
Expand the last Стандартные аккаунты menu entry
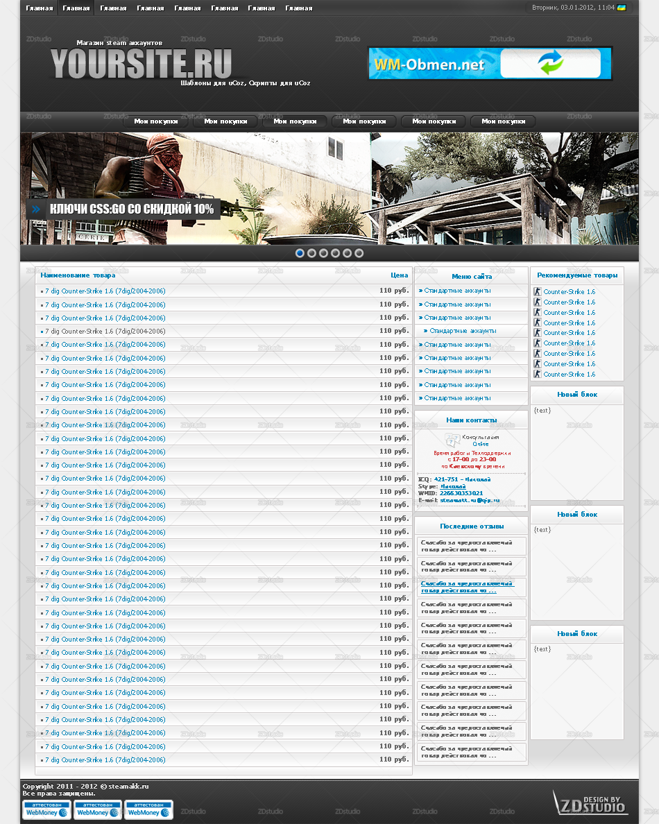(x=457, y=398)
